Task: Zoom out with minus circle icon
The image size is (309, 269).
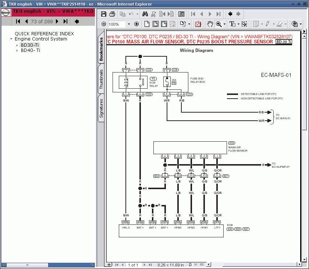Action: [104, 24]
